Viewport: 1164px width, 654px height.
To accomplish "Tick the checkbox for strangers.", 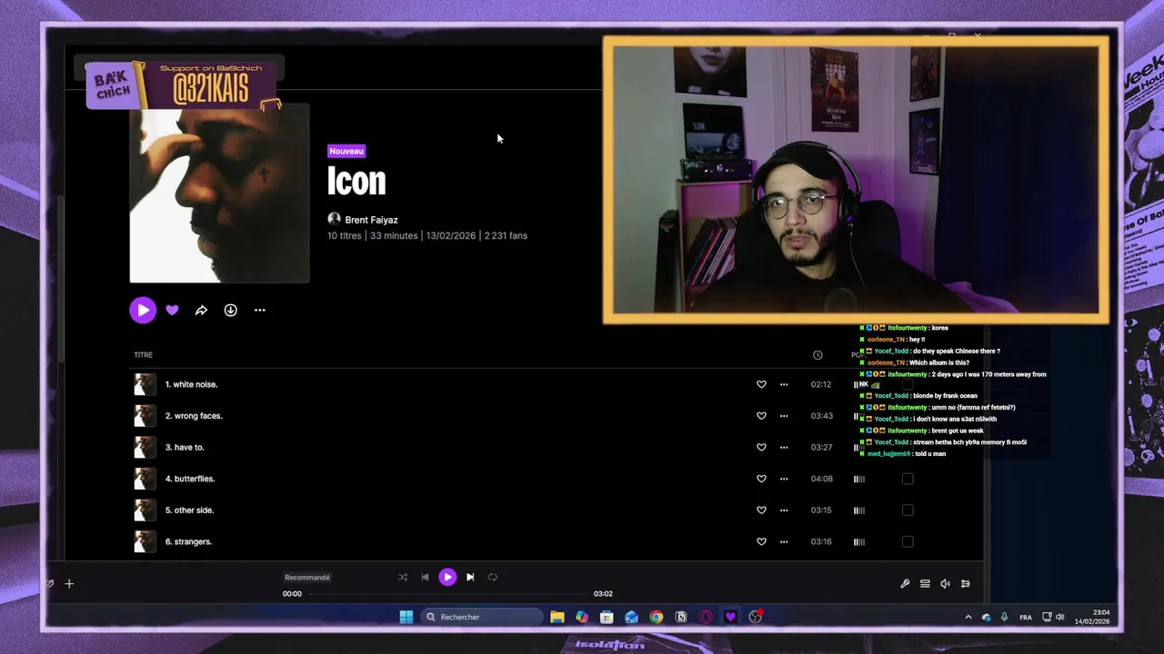I will click(908, 541).
